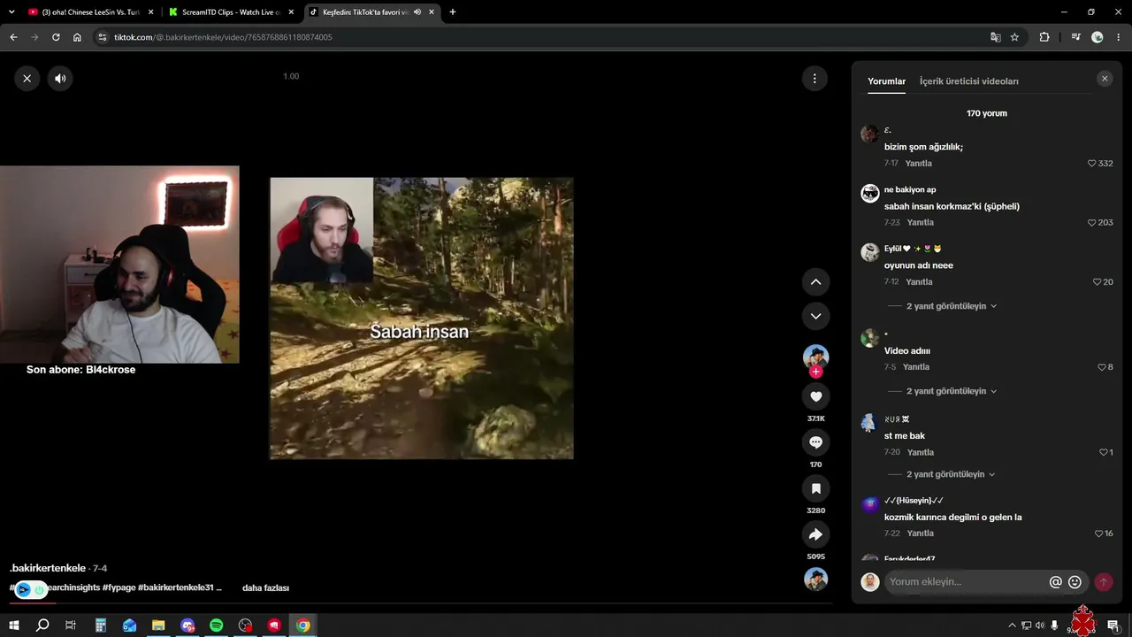Insert a mention with the @ icon
The width and height of the screenshot is (1132, 637).
(1055, 582)
